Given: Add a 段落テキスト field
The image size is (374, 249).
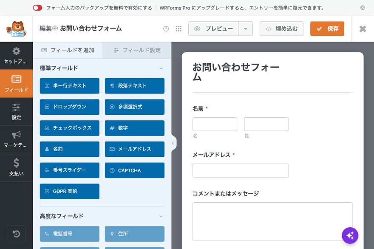Looking at the screenshot, I should pos(135,86).
